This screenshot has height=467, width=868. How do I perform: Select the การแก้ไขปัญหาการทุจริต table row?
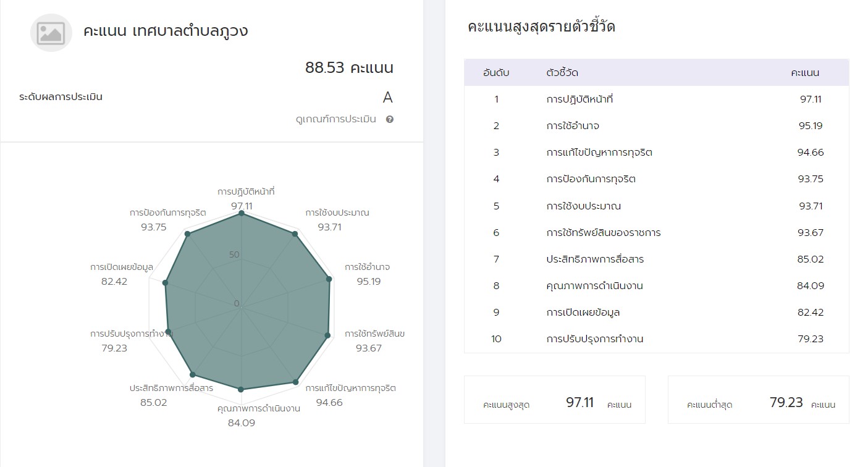click(657, 153)
